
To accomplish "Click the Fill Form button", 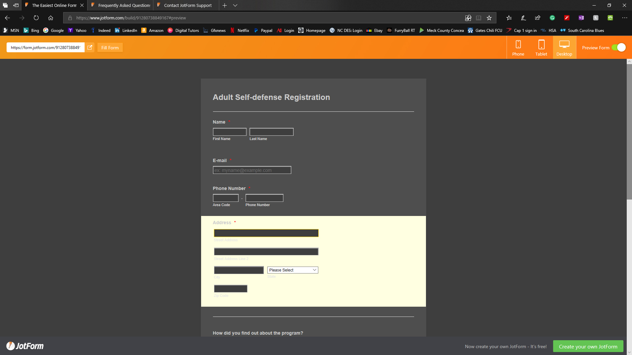I will [110, 47].
